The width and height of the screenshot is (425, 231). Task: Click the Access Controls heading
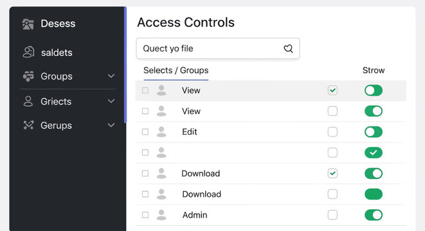click(186, 22)
